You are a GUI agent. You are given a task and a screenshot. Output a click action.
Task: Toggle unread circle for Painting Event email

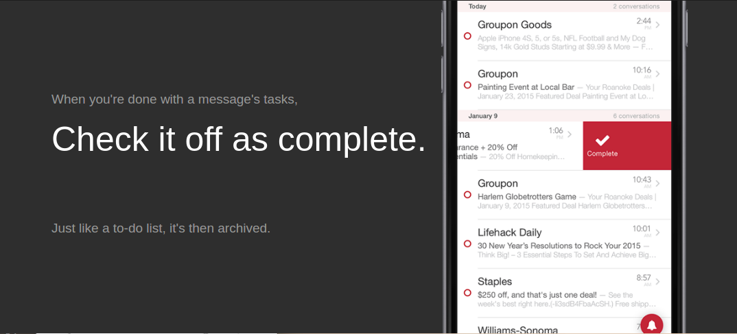[x=467, y=85]
